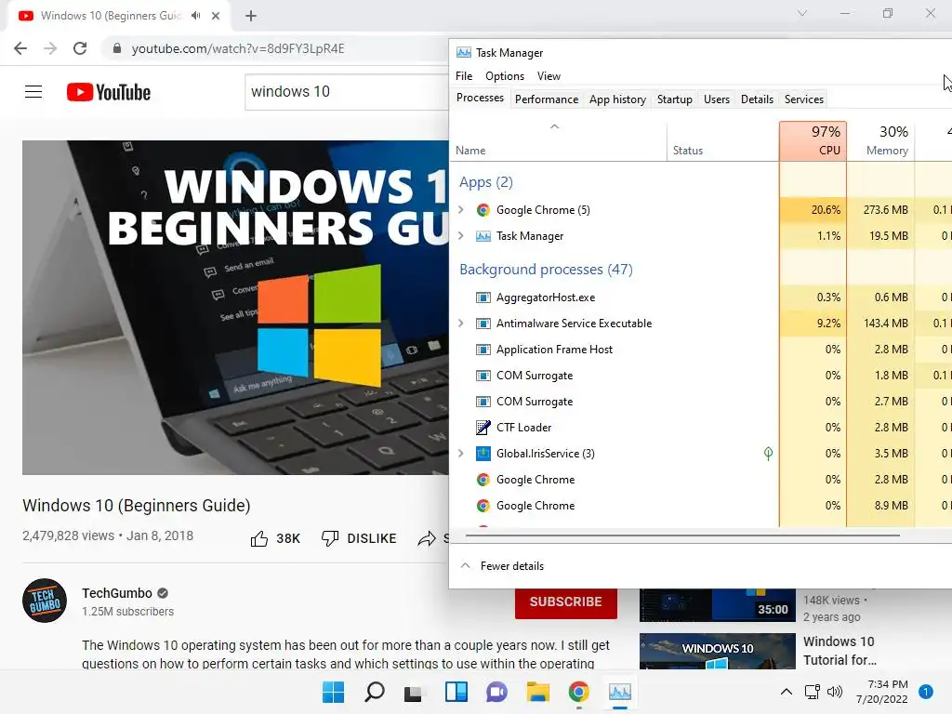
Task: Click the Chrome address bar URL
Action: (238, 48)
